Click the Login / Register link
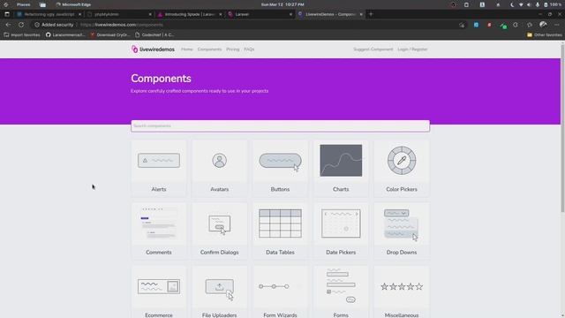The height and width of the screenshot is (318, 565). pyautogui.click(x=412, y=49)
